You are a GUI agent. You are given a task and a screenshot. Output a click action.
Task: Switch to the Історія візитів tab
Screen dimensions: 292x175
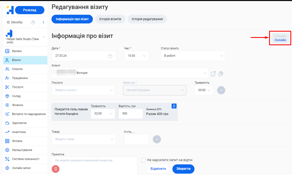pyautogui.click(x=110, y=19)
